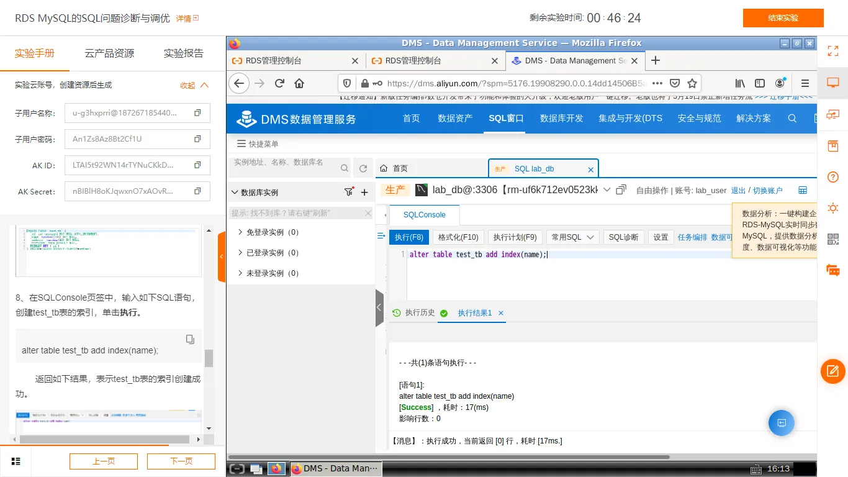Open Firefox hamburger menu

click(x=805, y=83)
